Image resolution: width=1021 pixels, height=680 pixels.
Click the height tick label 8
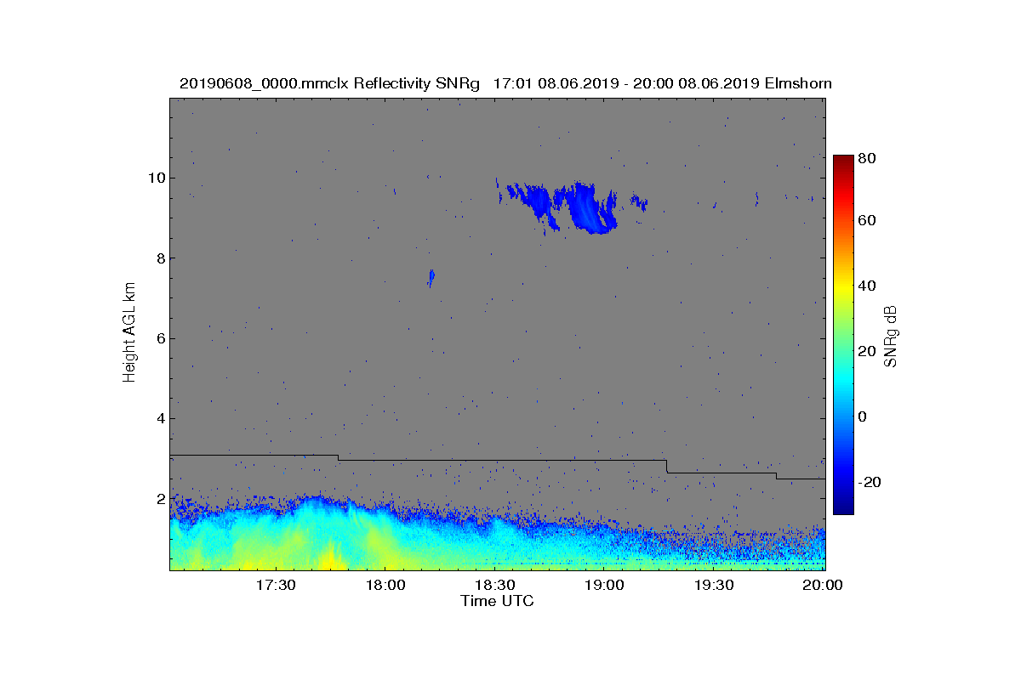coord(160,258)
